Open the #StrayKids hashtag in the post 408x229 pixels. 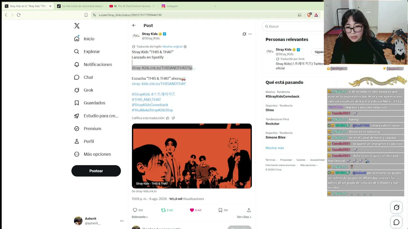tap(141, 94)
